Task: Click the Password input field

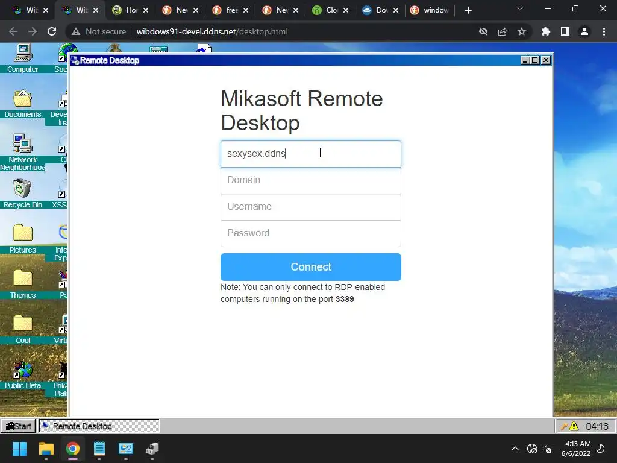Action: click(311, 233)
